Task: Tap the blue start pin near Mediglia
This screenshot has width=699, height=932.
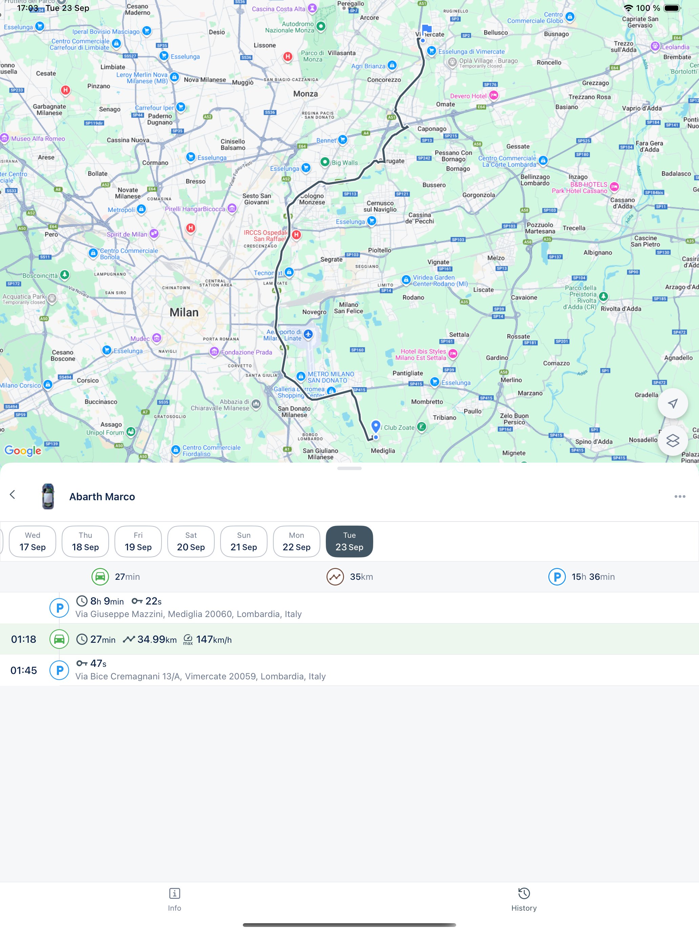Action: (x=376, y=426)
